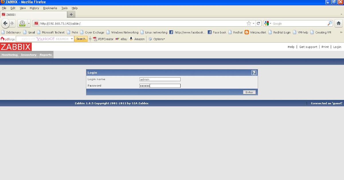Click the Zabbix 1.8.5 copyright footer link
Screen dimensions: 344x180
[112, 103]
